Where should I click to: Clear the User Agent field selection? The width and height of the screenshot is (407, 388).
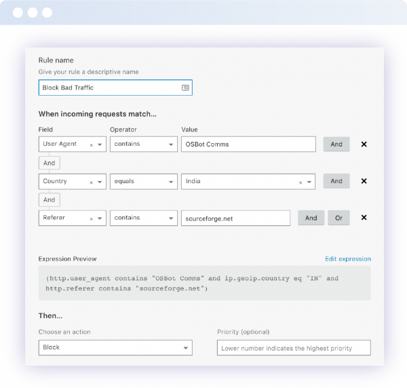(x=92, y=145)
